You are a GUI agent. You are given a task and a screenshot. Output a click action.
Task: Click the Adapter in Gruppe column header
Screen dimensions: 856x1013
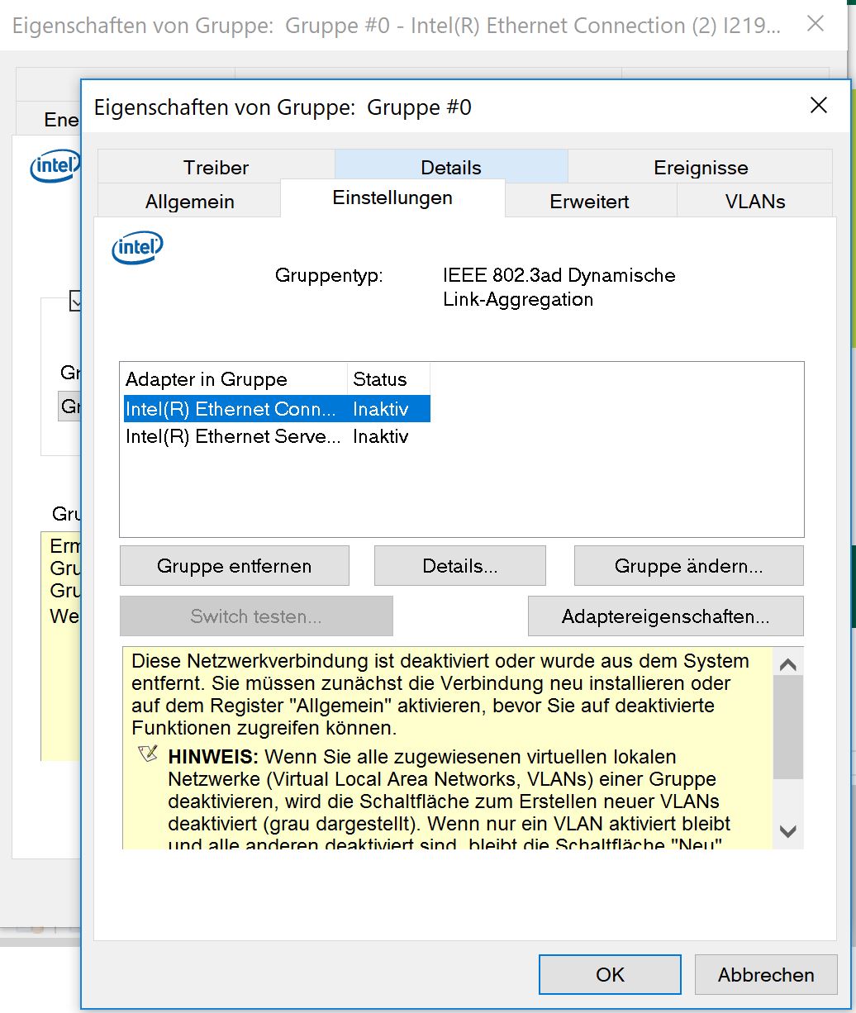tap(234, 379)
